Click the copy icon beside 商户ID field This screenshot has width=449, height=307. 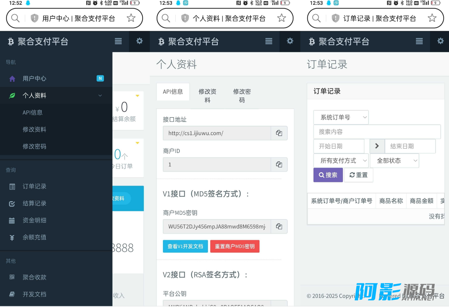click(x=279, y=165)
